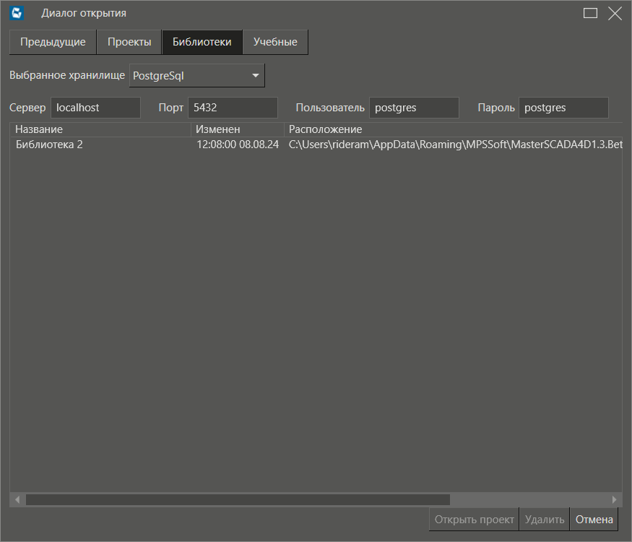Switch to the Предыдущие tab

pyautogui.click(x=53, y=42)
